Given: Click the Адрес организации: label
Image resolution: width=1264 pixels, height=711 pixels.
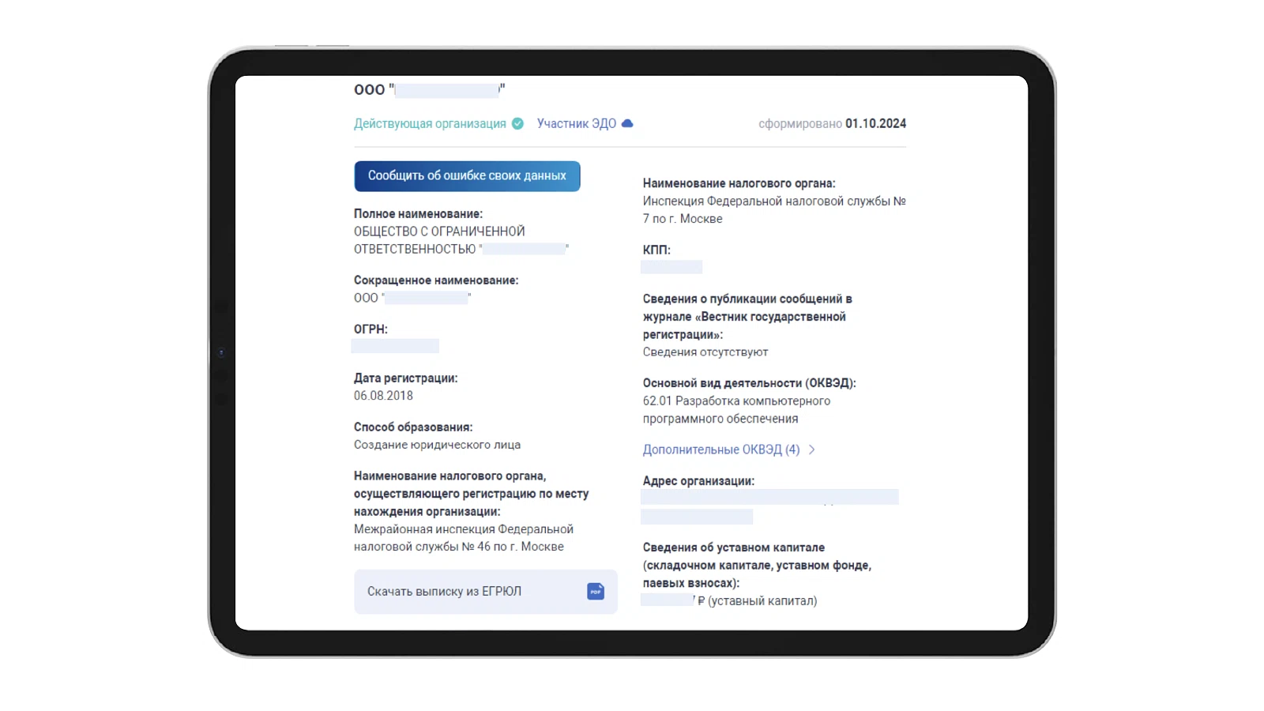Looking at the screenshot, I should pos(698,481).
